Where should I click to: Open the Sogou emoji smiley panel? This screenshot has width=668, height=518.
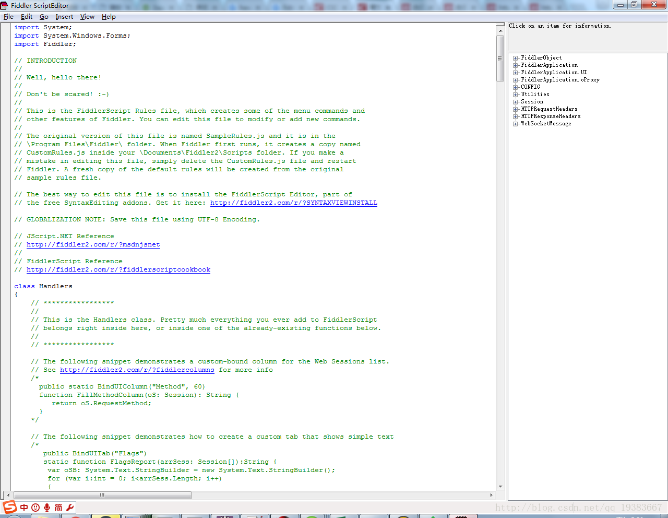tap(35, 508)
